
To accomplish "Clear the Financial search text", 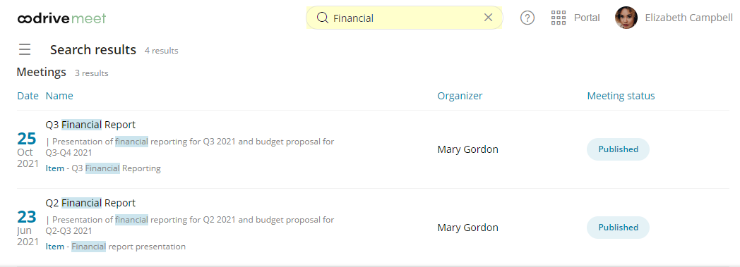I will click(x=489, y=18).
